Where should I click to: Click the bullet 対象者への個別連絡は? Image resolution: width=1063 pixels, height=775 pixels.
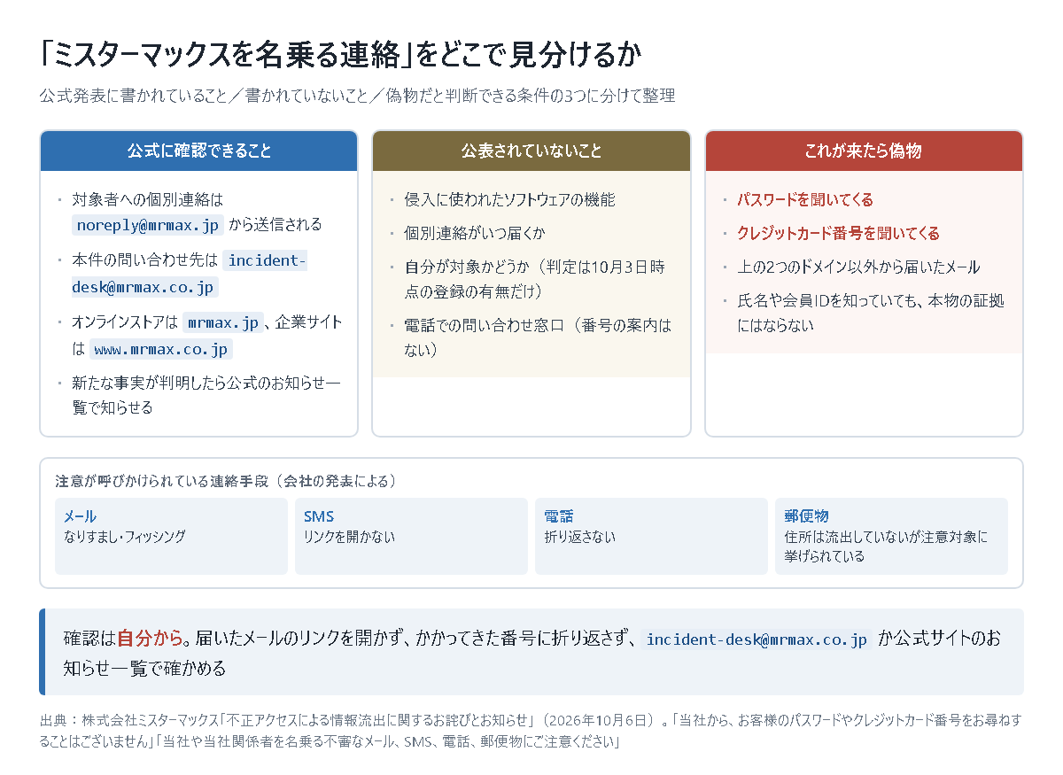tap(197, 213)
